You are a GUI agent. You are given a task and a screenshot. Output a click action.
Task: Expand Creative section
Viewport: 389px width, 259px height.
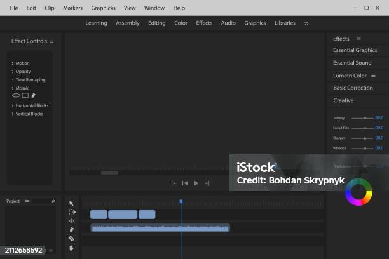(x=343, y=100)
